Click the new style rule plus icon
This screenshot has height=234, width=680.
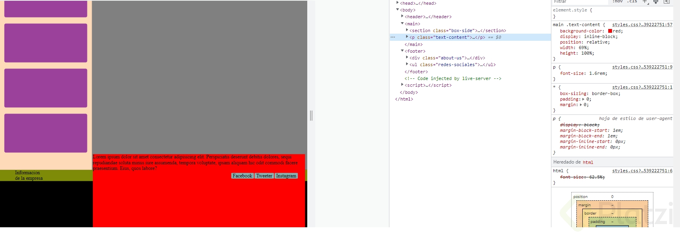coord(645,2)
